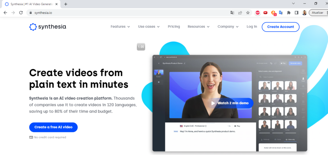Expand the Use cases menu
328x155 pixels.
(149, 27)
